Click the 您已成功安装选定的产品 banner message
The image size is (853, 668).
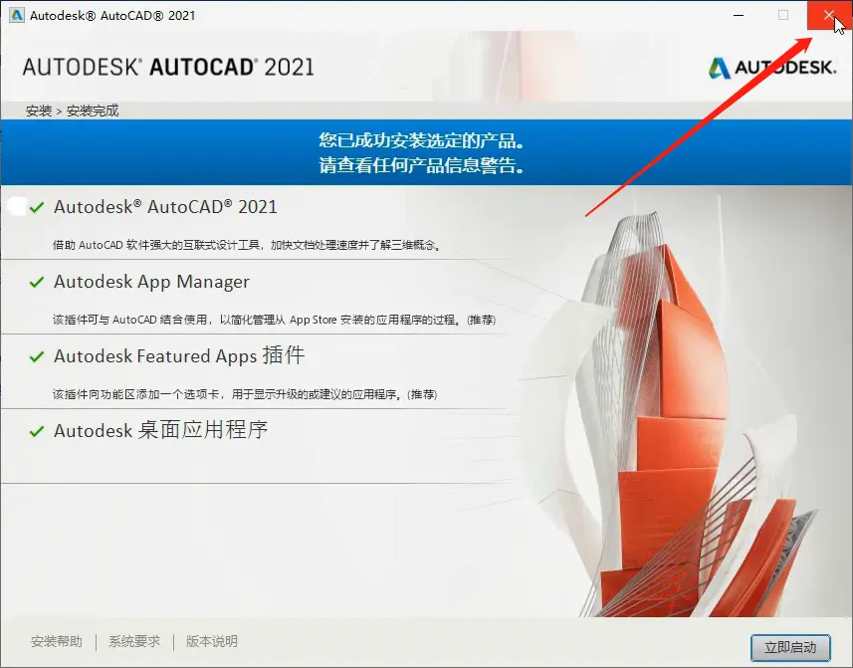(422, 141)
